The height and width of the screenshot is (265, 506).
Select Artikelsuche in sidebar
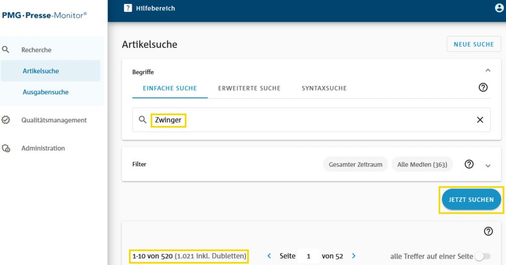point(51,71)
